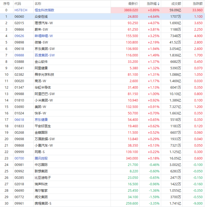Click +4.64% change of 众安在线

(x=154, y=17)
